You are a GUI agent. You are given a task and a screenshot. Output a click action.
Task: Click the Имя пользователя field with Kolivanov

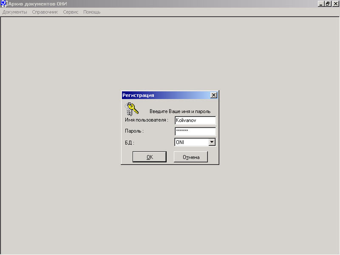[x=195, y=120]
